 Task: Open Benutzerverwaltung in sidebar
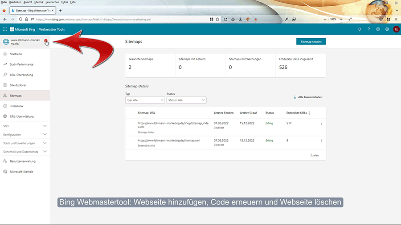(x=25, y=161)
